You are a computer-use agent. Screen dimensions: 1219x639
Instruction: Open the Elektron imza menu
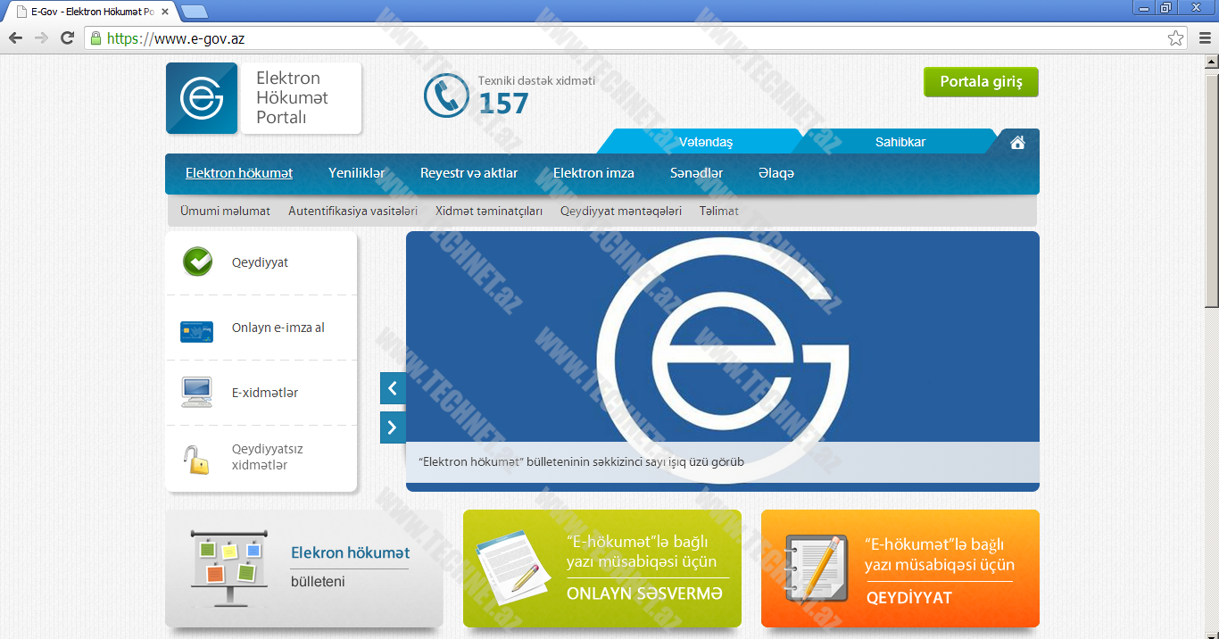click(593, 173)
